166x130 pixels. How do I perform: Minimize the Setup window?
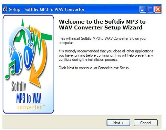click(x=143, y=9)
